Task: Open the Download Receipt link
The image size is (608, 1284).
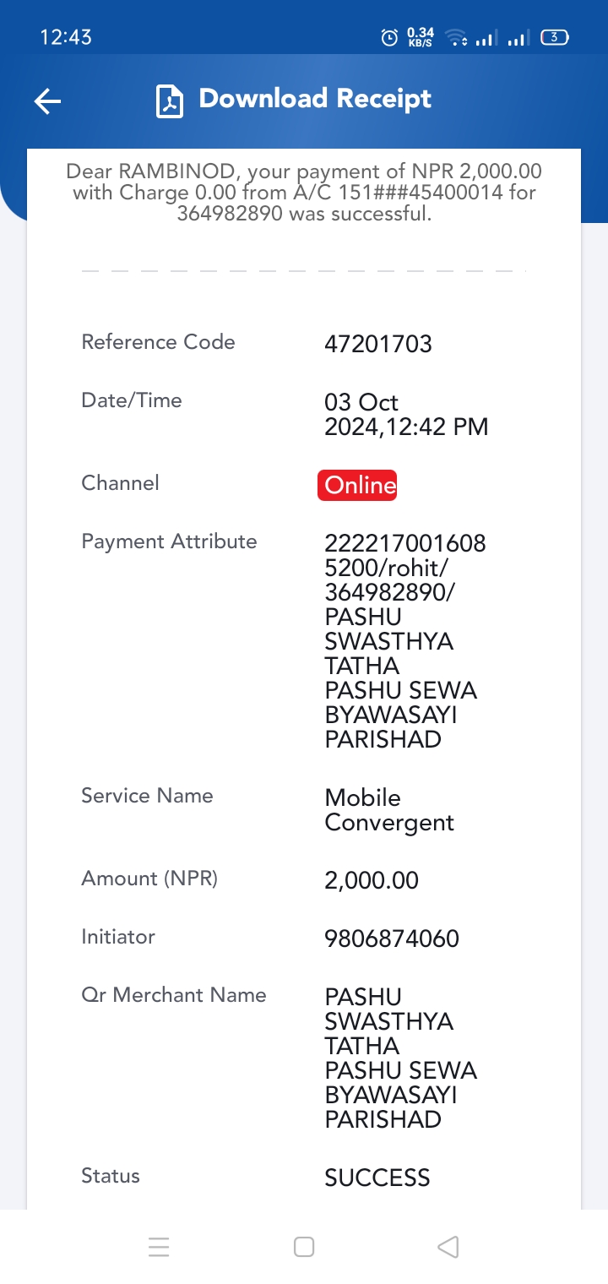Action: (x=315, y=99)
